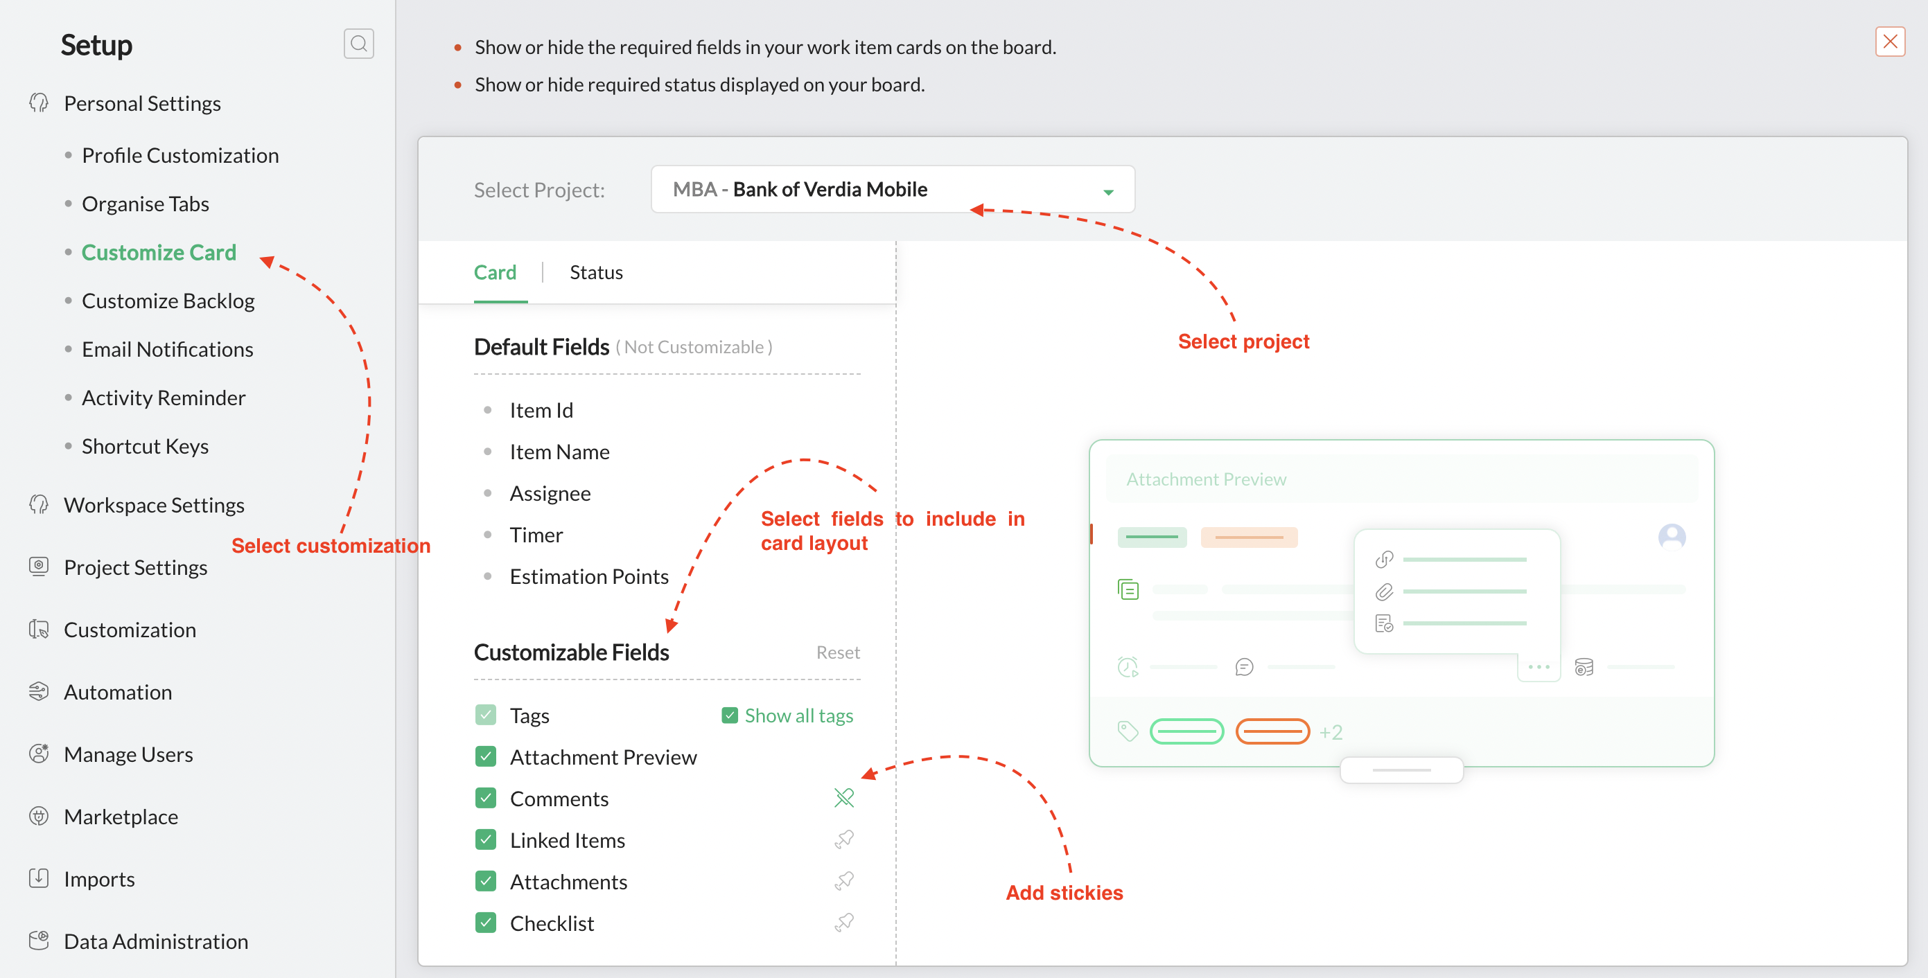Pin the Attachments field
This screenshot has height=978, width=1928.
coord(843,881)
